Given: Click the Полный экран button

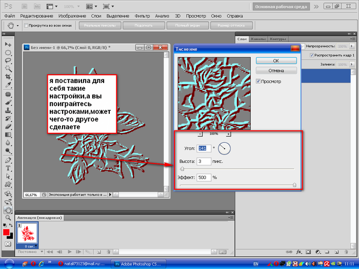Looking at the screenshot, I should [x=188, y=26].
